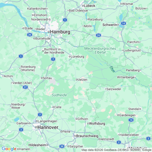Click the A27 highway shield near Verden
The width and height of the screenshot is (152, 152).
pyautogui.click(x=25, y=87)
